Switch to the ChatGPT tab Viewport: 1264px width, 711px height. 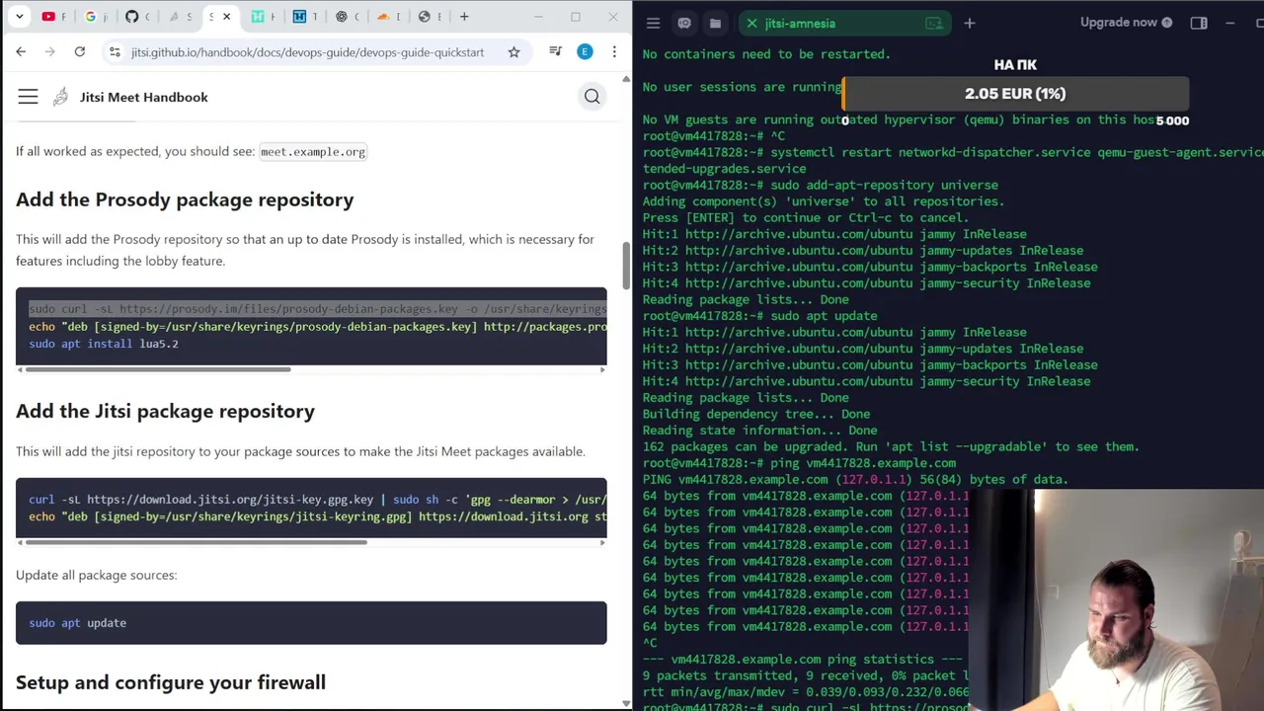pos(347,17)
